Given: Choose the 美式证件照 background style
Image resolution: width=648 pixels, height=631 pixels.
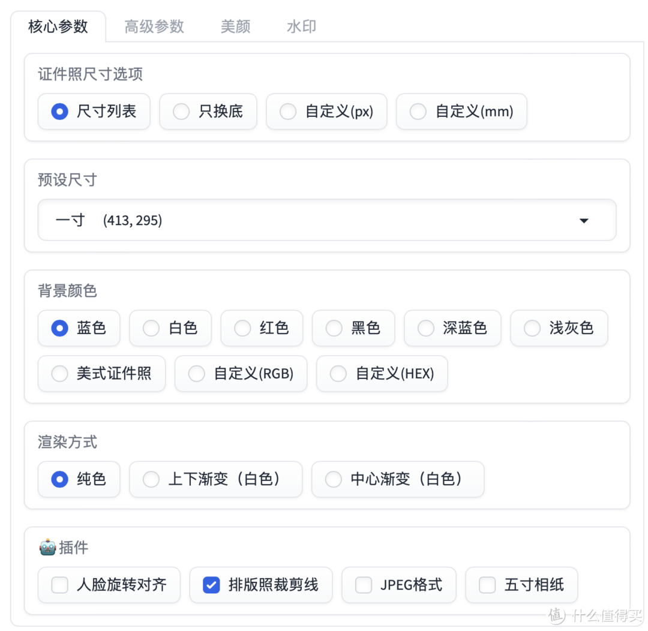Looking at the screenshot, I should [x=101, y=374].
